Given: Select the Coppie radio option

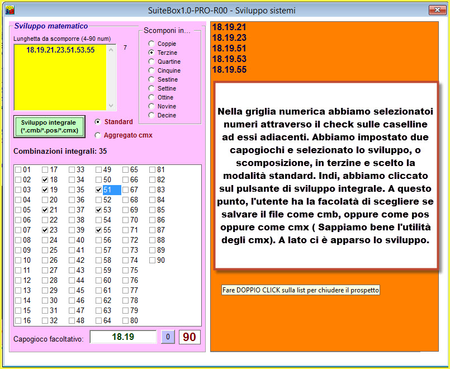Looking at the screenshot, I should click(x=151, y=44).
